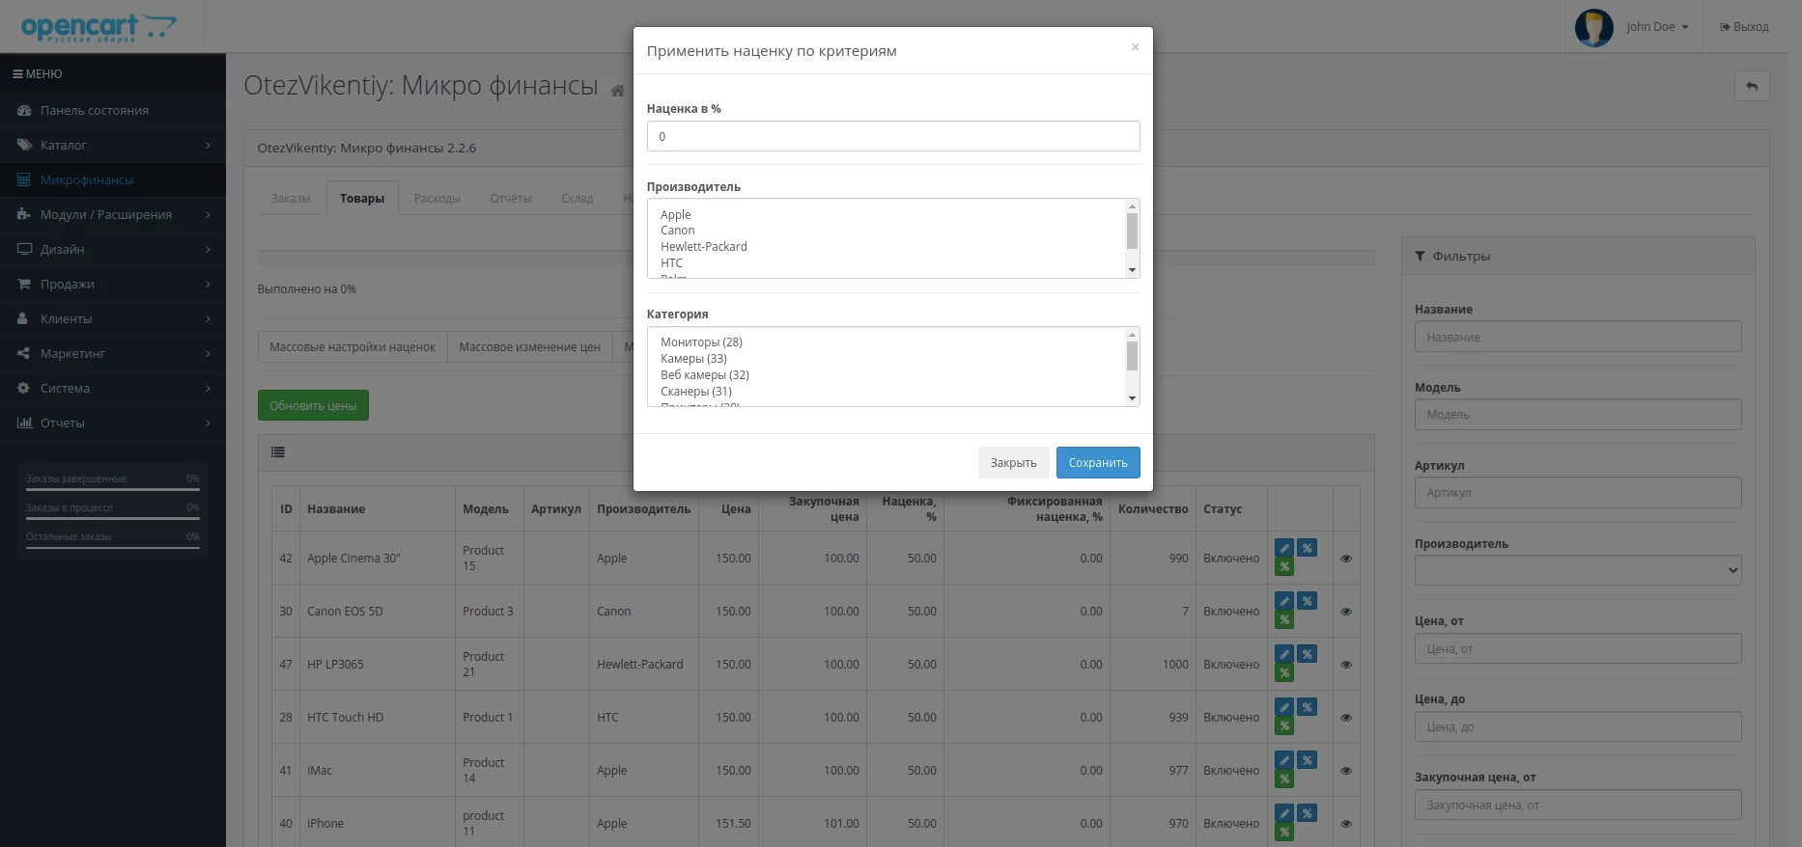This screenshot has height=847, width=1802.
Task: Open the Производитель filter dropdown
Action: pos(1578,570)
